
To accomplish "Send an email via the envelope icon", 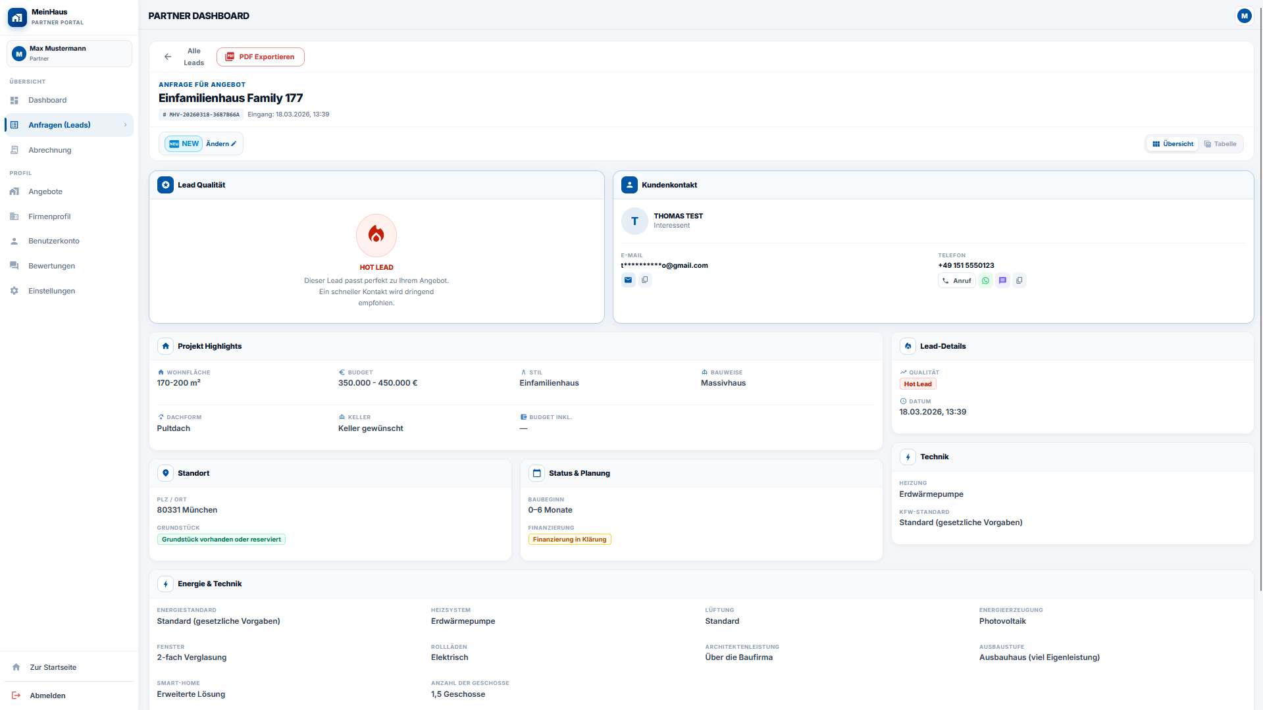I will click(628, 280).
